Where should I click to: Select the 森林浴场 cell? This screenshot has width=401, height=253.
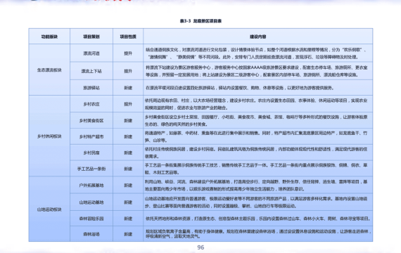tap(91, 234)
